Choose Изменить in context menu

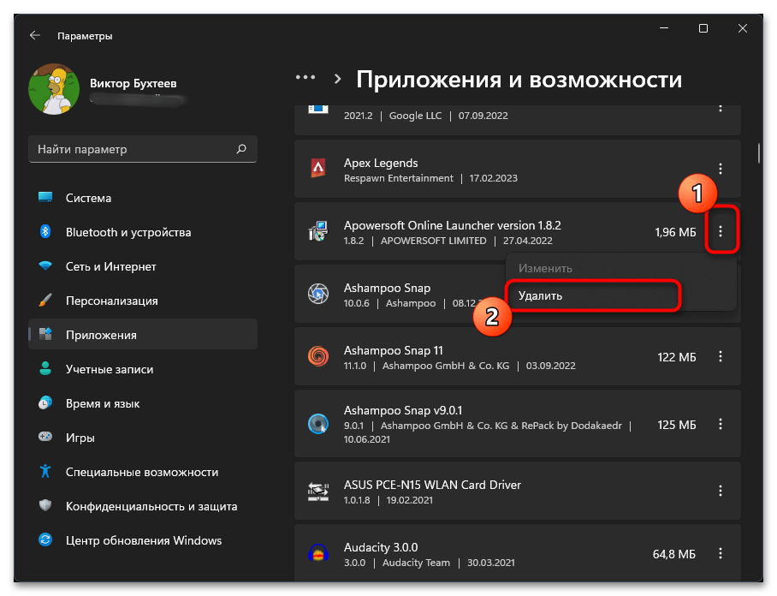click(x=620, y=268)
